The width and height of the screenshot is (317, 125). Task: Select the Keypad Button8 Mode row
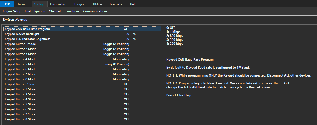click(x=82, y=79)
